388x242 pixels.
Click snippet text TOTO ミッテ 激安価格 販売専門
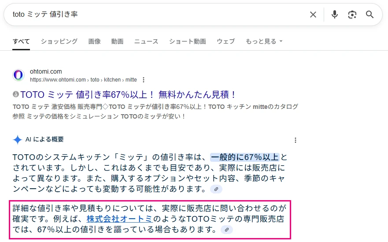coord(57,107)
